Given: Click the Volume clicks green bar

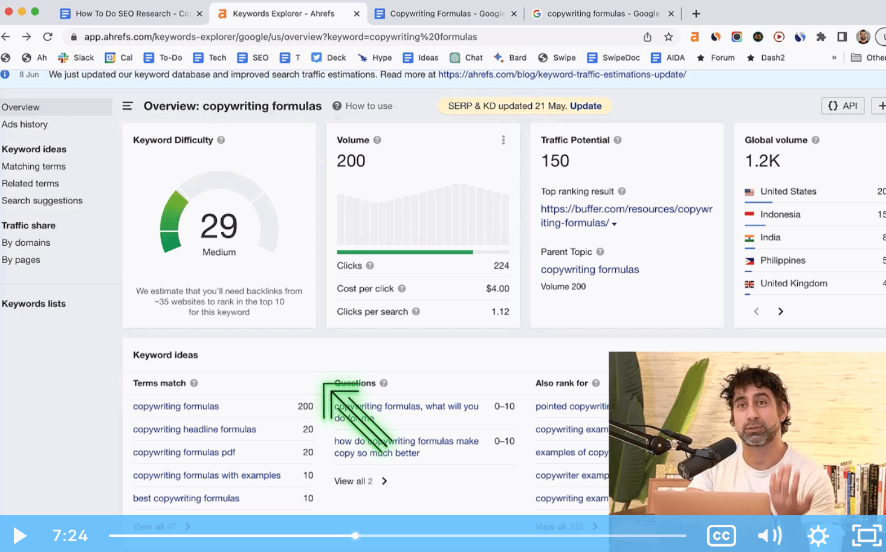Looking at the screenshot, I should point(405,252).
